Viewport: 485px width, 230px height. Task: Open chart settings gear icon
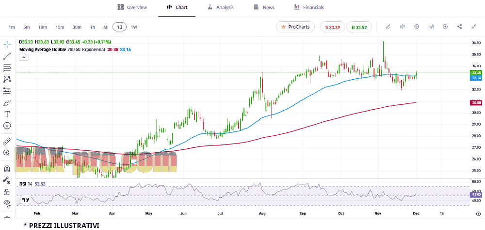click(417, 27)
